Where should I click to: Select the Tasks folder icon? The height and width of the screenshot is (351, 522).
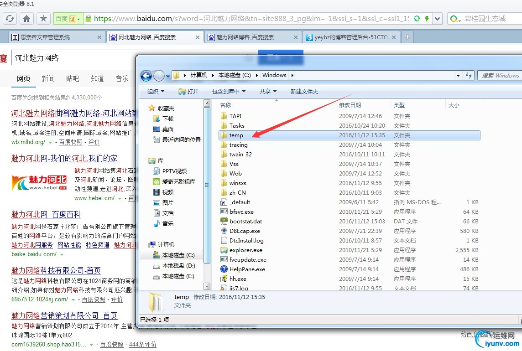point(224,125)
